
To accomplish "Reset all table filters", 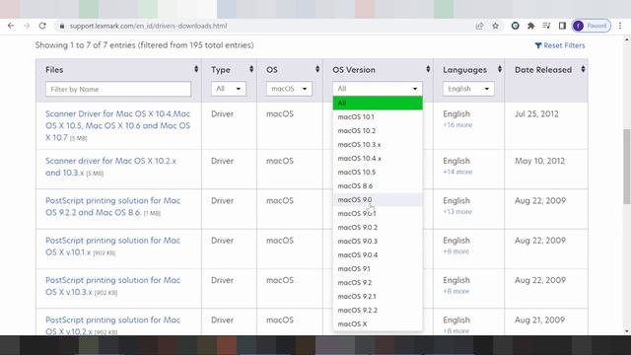I will tap(560, 45).
